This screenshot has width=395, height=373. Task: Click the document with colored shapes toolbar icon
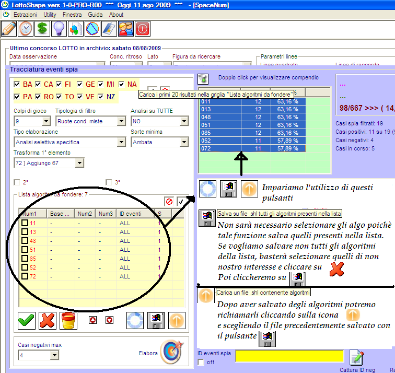pos(76,29)
